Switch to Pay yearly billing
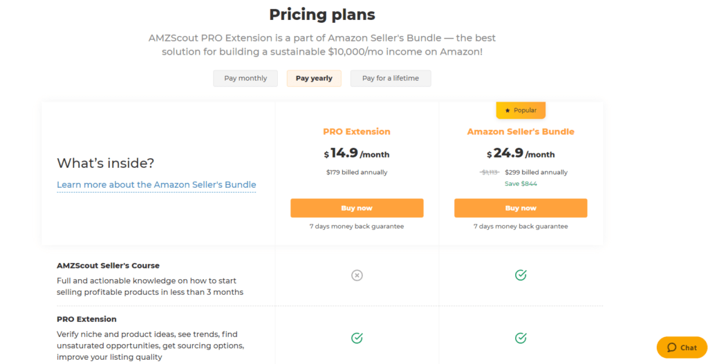The width and height of the screenshot is (708, 364). (314, 78)
